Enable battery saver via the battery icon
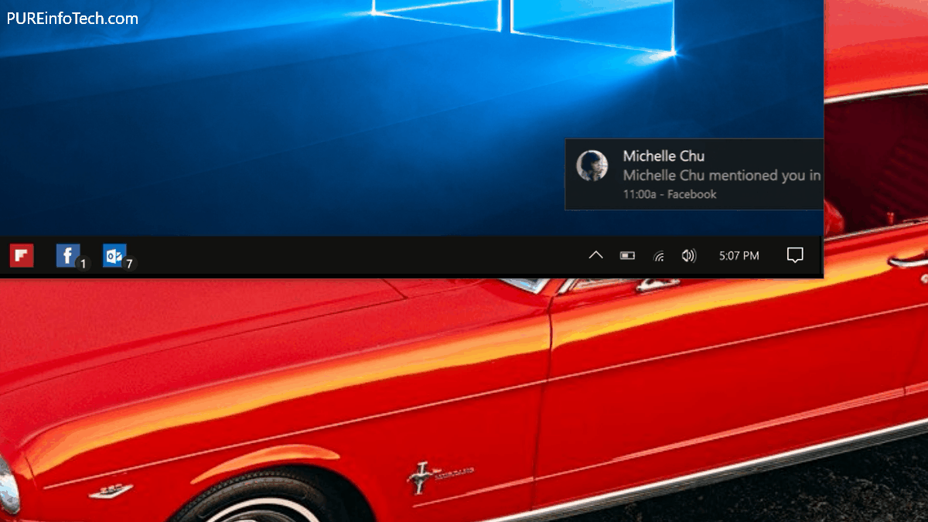Image resolution: width=928 pixels, height=522 pixels. tap(627, 255)
